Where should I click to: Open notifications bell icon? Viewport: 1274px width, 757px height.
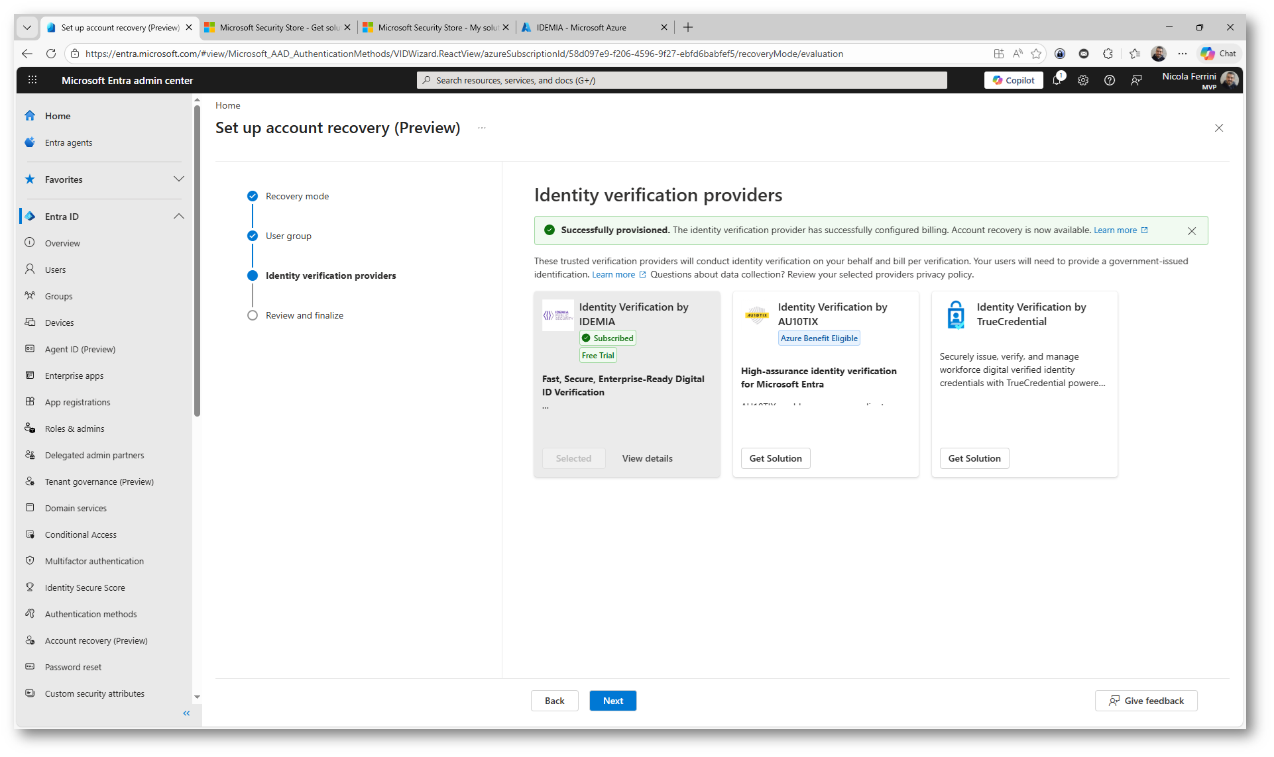(x=1057, y=80)
